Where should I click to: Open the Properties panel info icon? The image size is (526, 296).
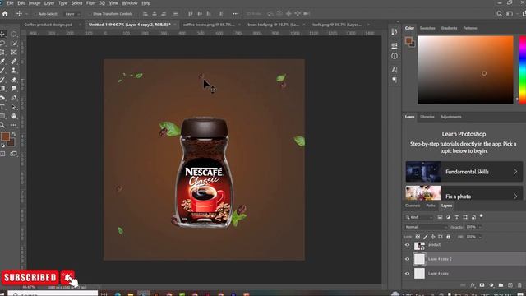pyautogui.click(x=394, y=56)
